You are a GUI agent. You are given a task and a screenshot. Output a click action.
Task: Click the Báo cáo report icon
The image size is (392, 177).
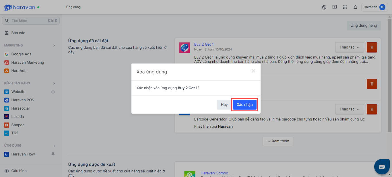click(x=6, y=33)
